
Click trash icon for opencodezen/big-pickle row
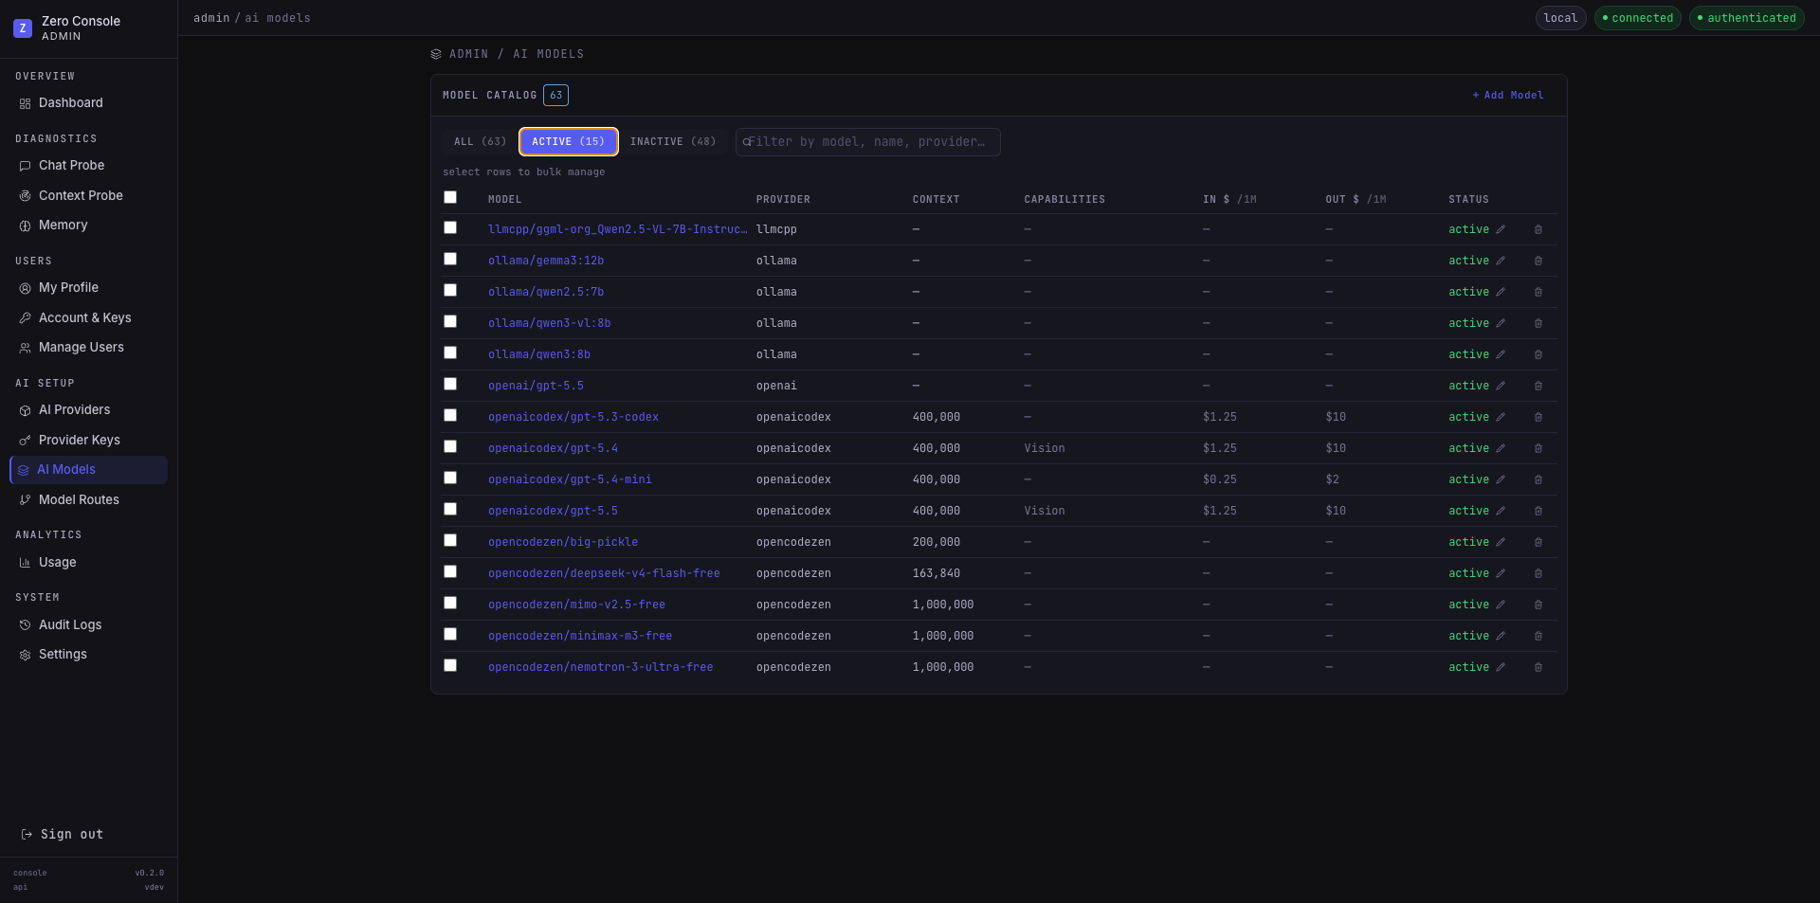pos(1538,542)
